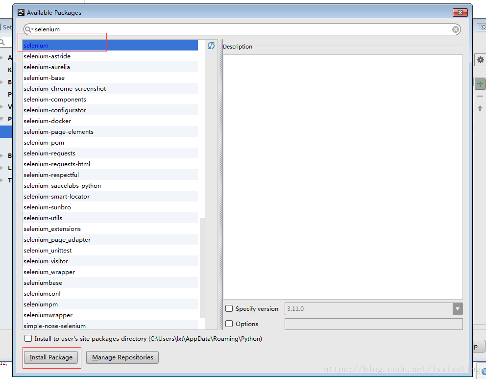The height and width of the screenshot is (379, 486).
Task: Select selenium-utils package
Action: tap(110, 218)
